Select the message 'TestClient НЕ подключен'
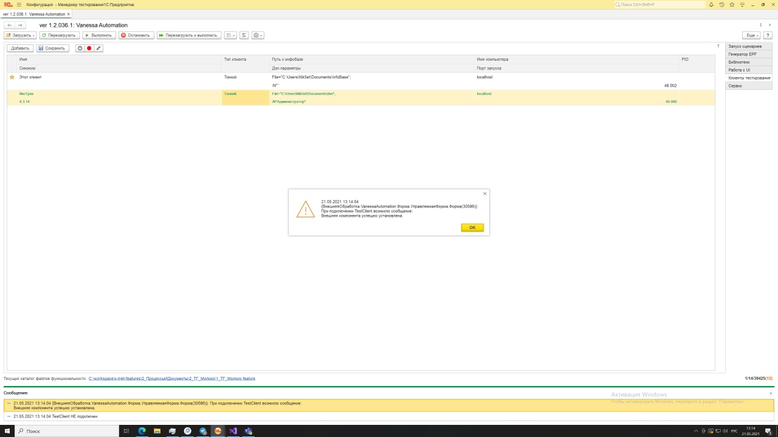Image resolution: width=778 pixels, height=437 pixels. 388,416
